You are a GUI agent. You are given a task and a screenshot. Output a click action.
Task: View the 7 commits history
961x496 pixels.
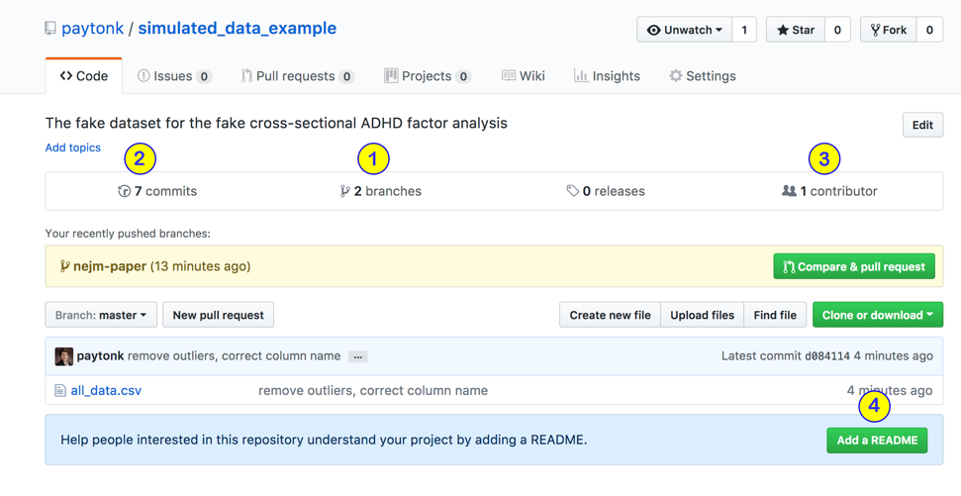point(157,191)
